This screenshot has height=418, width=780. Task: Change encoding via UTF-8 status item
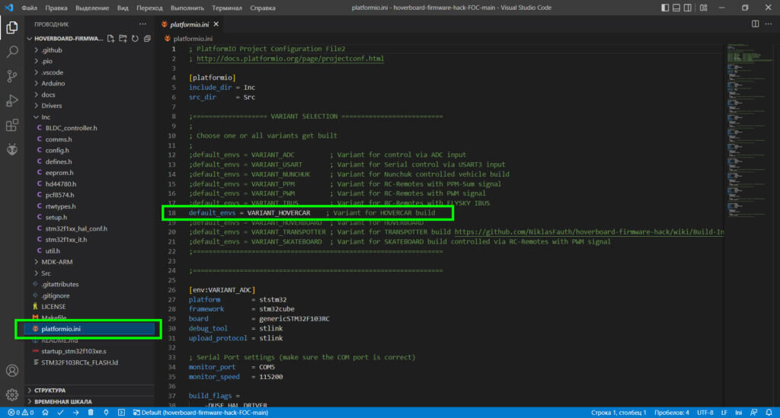coord(705,413)
